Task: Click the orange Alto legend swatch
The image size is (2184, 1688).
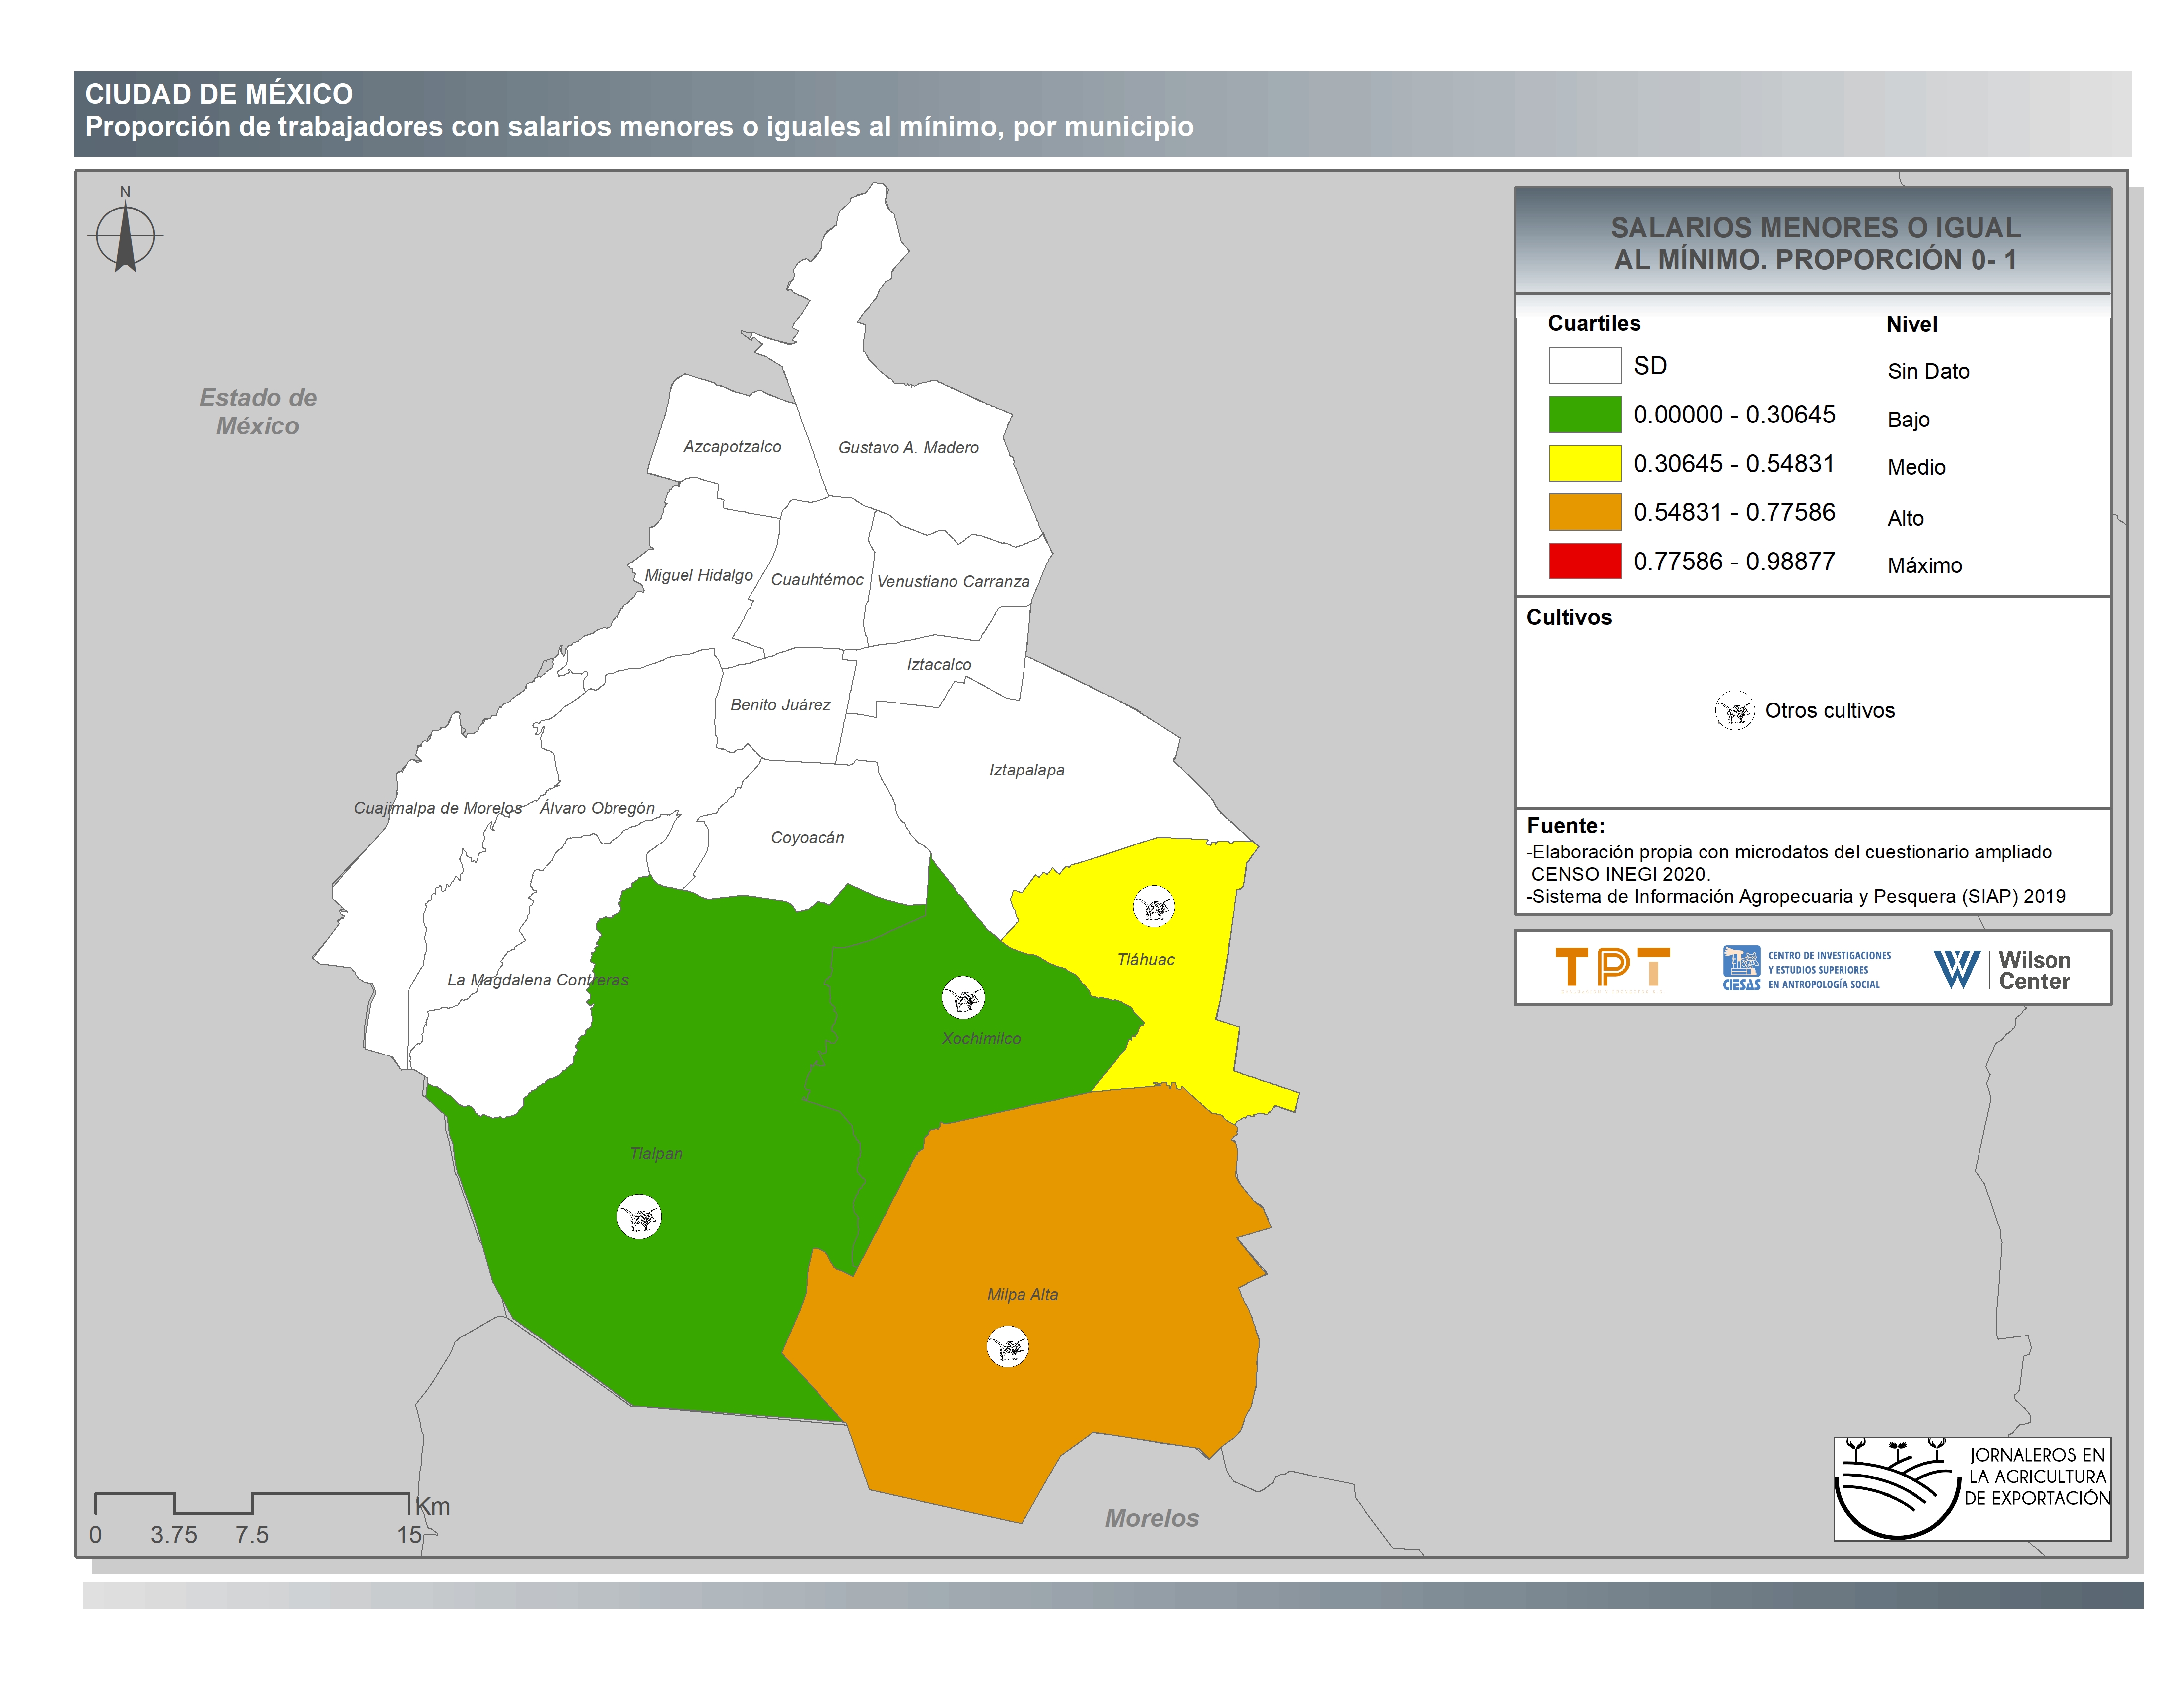Action: tap(1584, 512)
